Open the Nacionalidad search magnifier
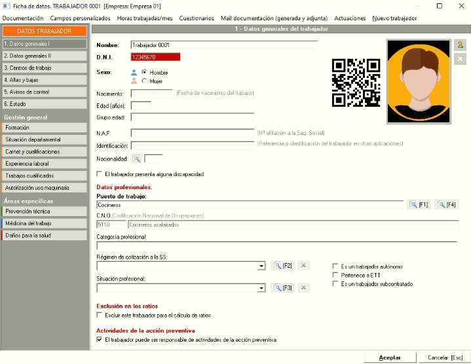471x364 pixels. pos(136,158)
